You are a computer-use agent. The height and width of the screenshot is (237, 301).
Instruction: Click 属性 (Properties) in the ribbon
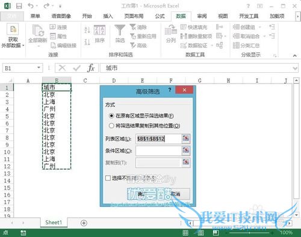[x=58, y=36]
